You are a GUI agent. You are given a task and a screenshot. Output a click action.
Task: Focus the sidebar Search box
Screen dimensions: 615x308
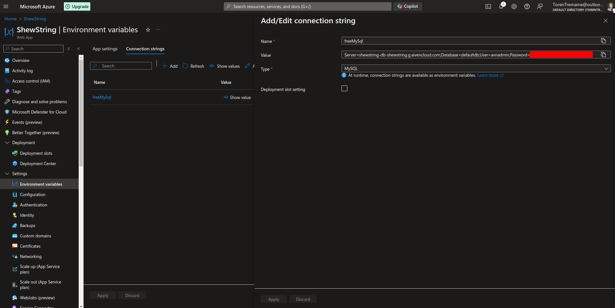coord(34,49)
